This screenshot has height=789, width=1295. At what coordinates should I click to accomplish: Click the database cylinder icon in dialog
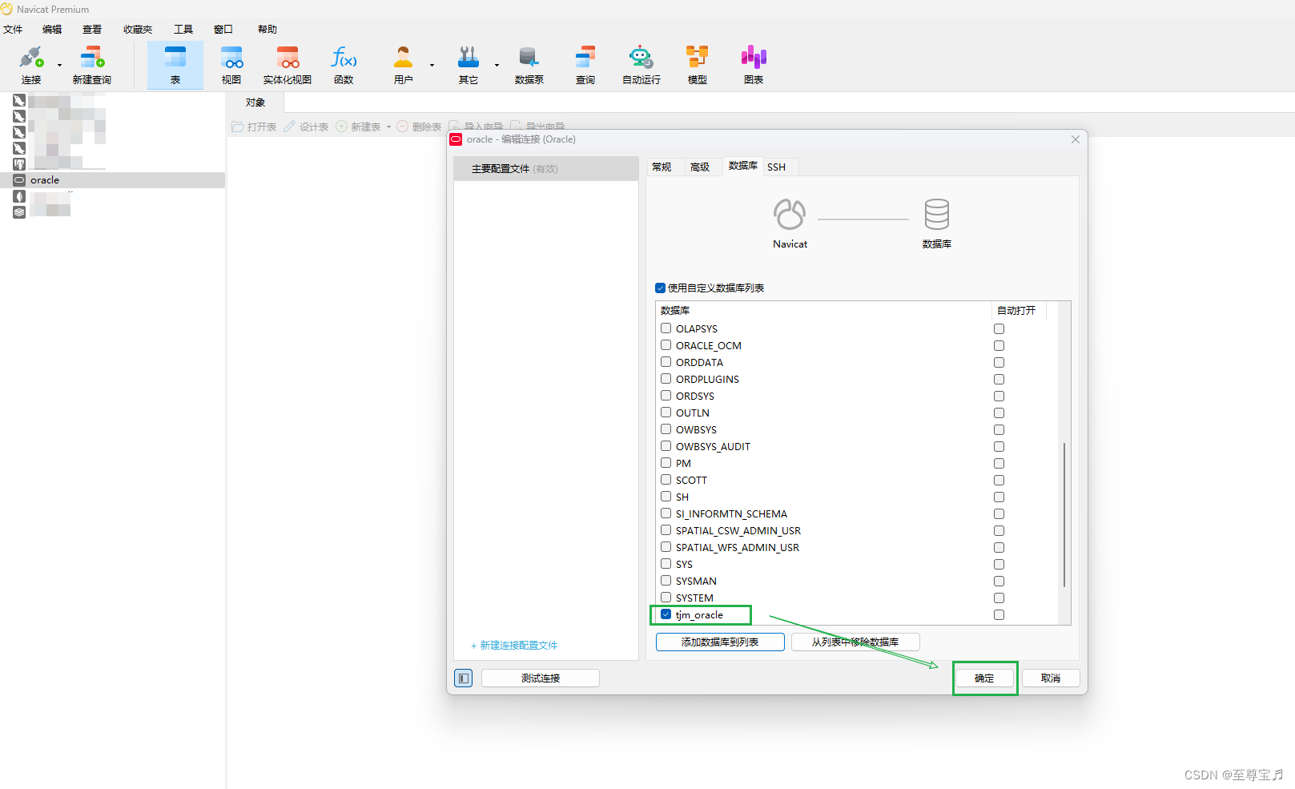[936, 215]
